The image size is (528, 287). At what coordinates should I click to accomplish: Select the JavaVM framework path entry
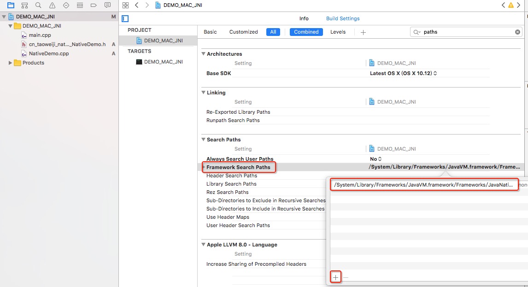(423, 185)
